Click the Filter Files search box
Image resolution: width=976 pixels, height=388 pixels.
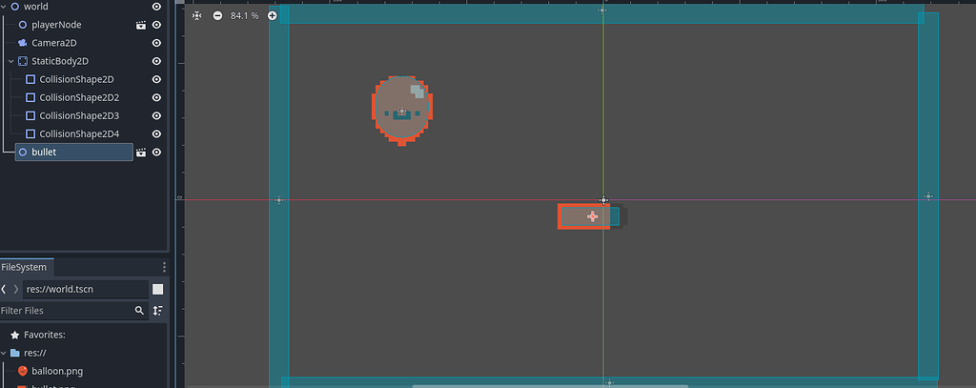click(73, 310)
